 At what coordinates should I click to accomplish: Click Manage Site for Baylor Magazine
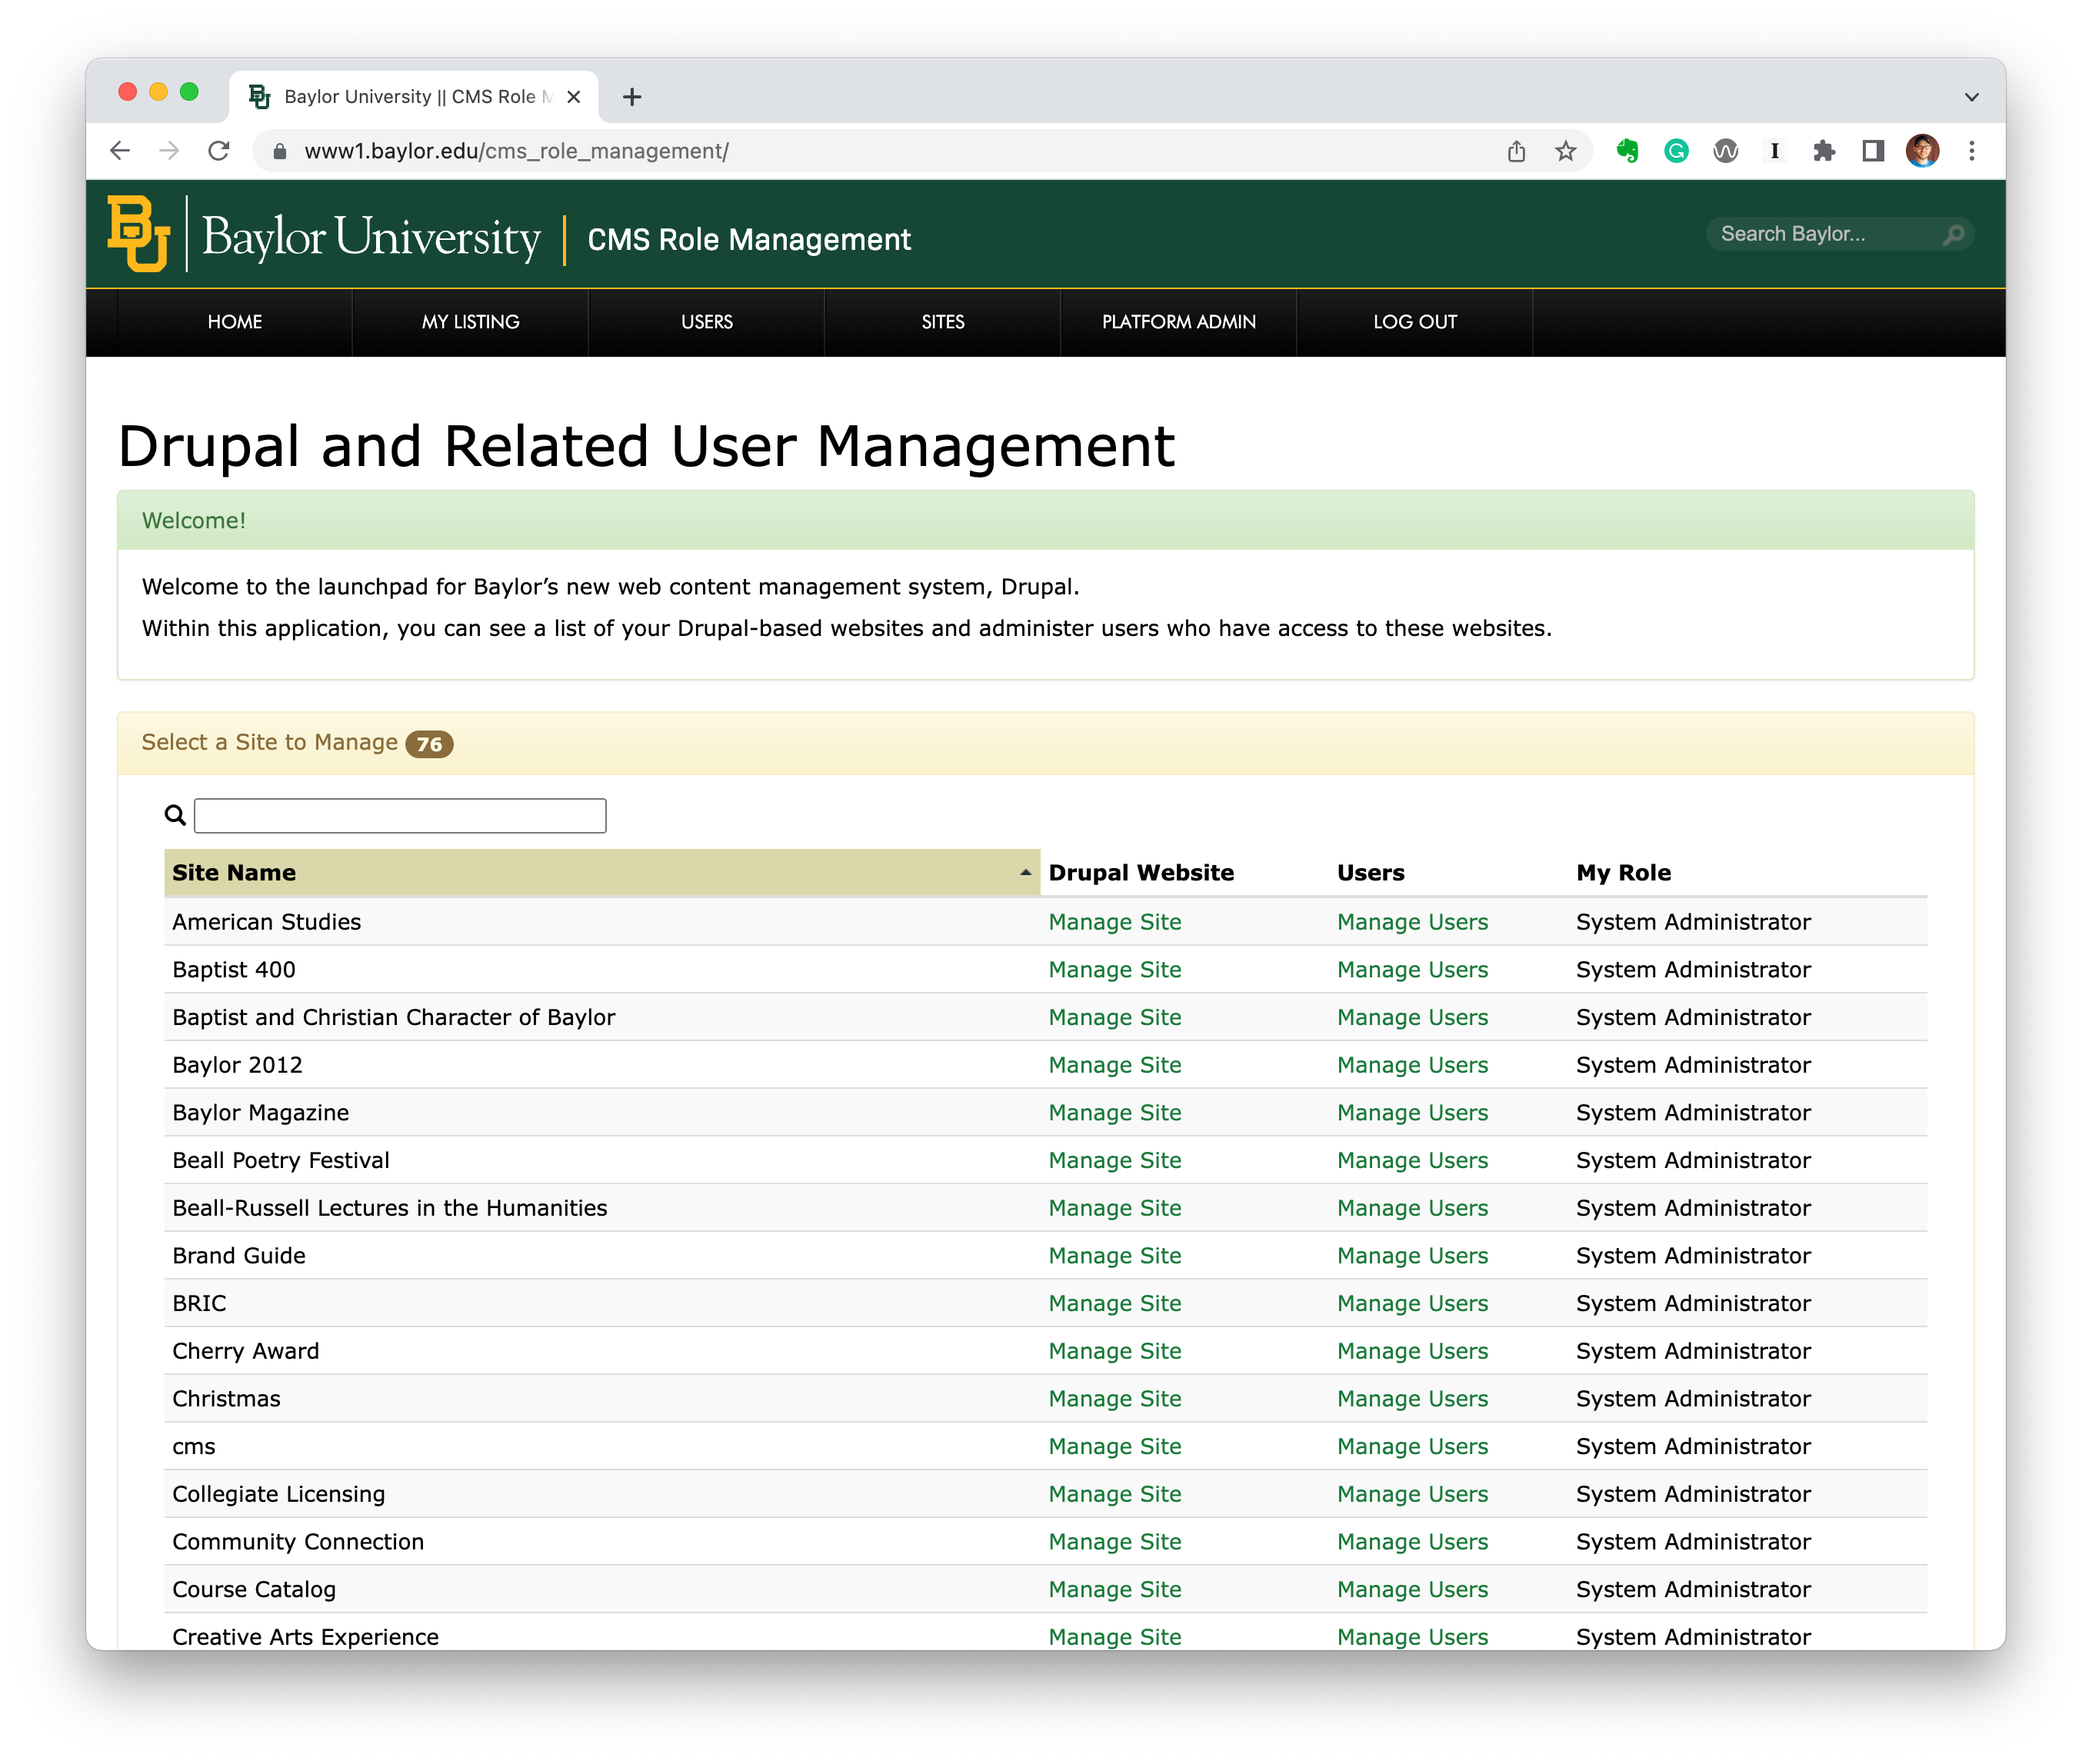coord(1114,1112)
